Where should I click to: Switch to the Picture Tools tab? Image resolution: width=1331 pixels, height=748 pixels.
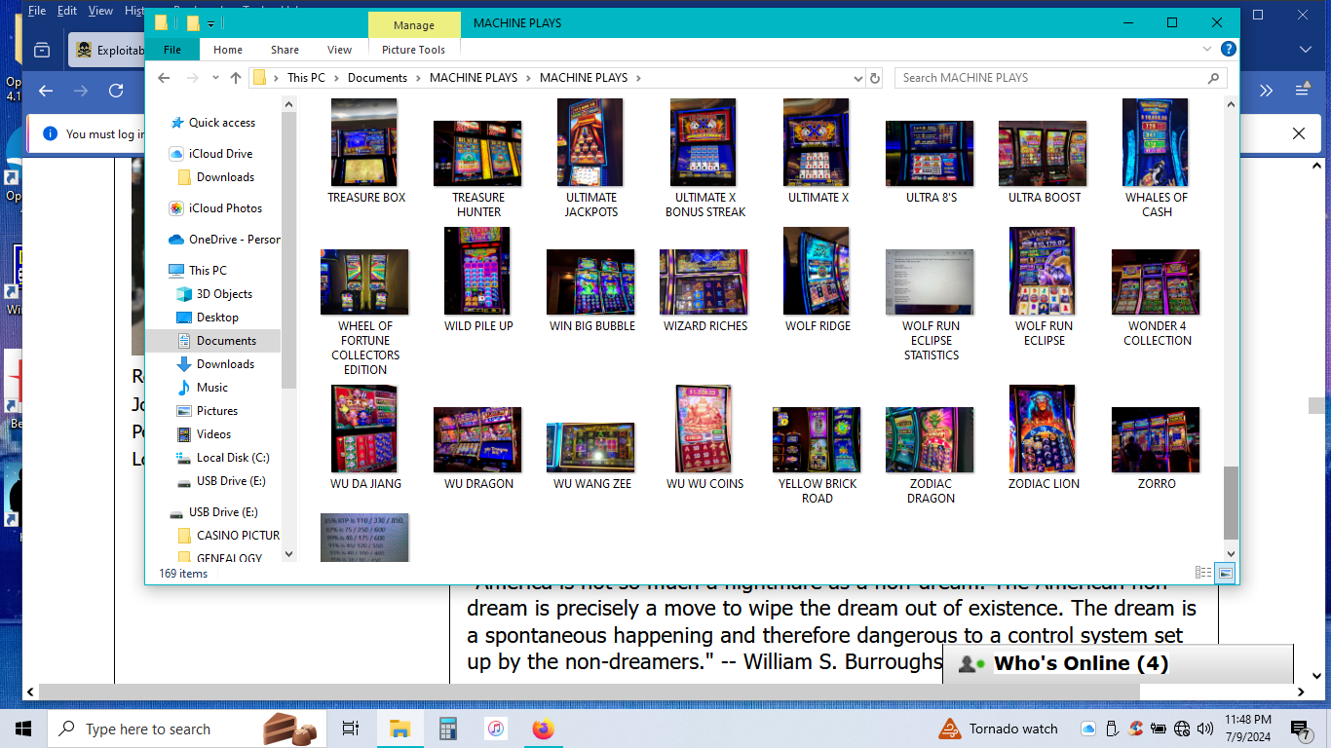413,50
